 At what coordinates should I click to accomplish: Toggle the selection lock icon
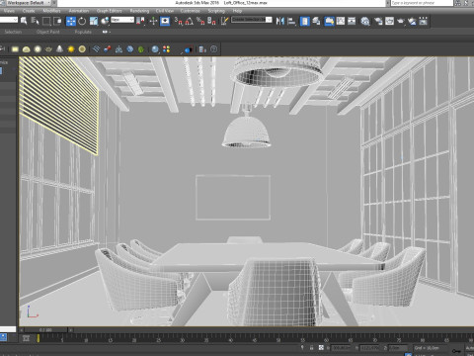(311, 348)
